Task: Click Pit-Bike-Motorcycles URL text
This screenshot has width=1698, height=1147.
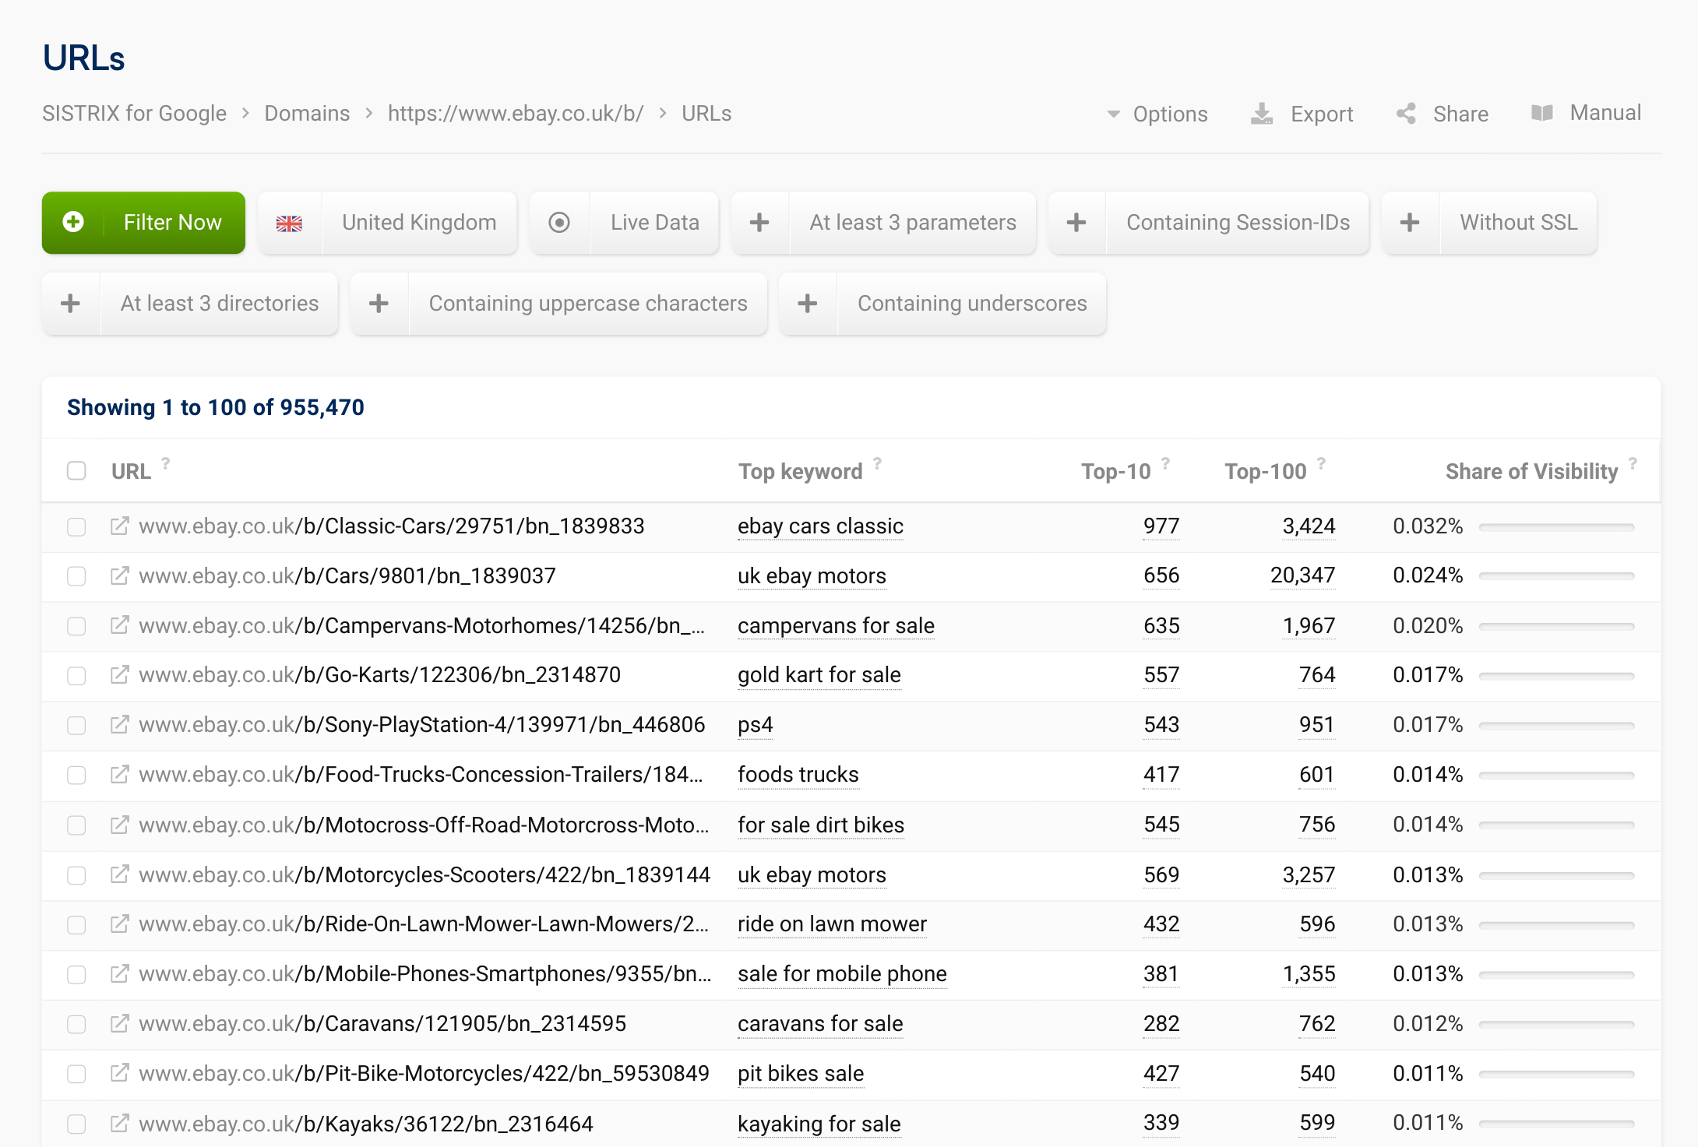Action: tap(424, 1073)
